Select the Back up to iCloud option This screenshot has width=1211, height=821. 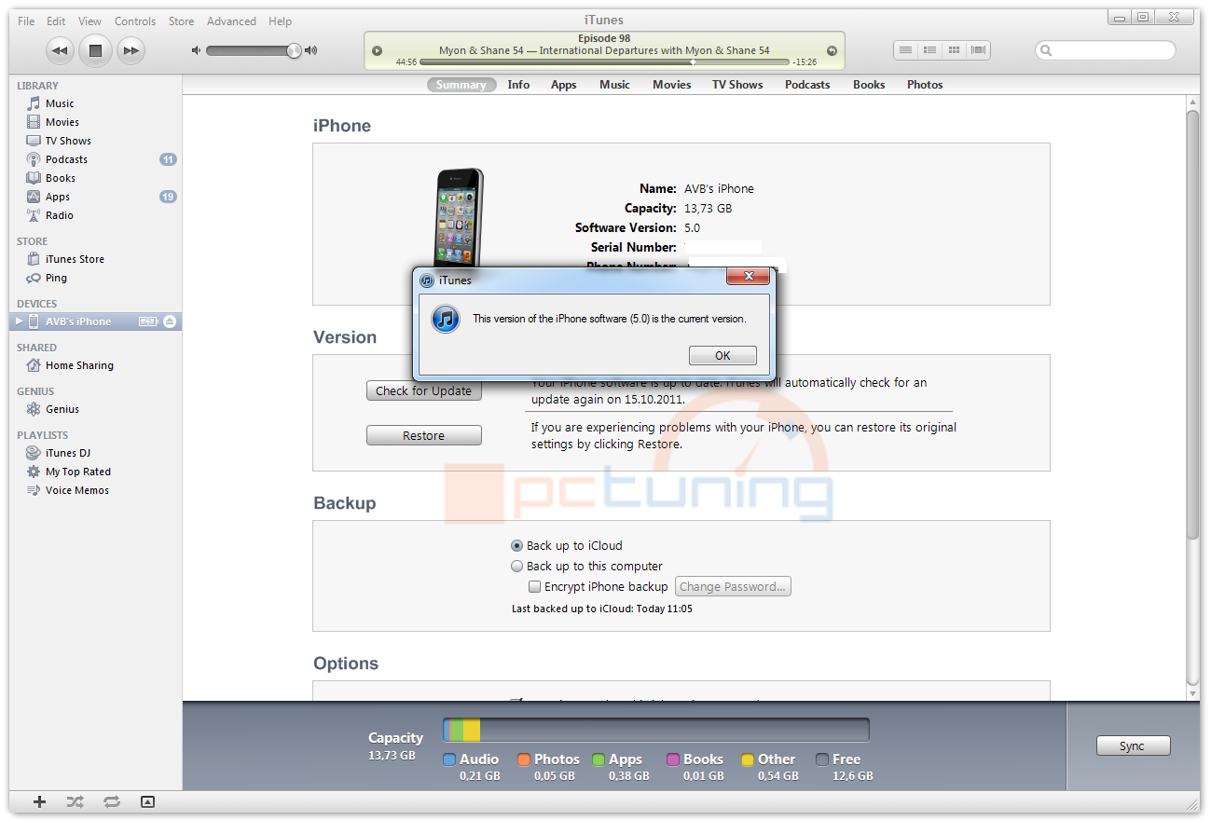(516, 545)
